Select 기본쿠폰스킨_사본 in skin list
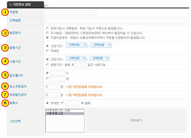 pos(65,111)
